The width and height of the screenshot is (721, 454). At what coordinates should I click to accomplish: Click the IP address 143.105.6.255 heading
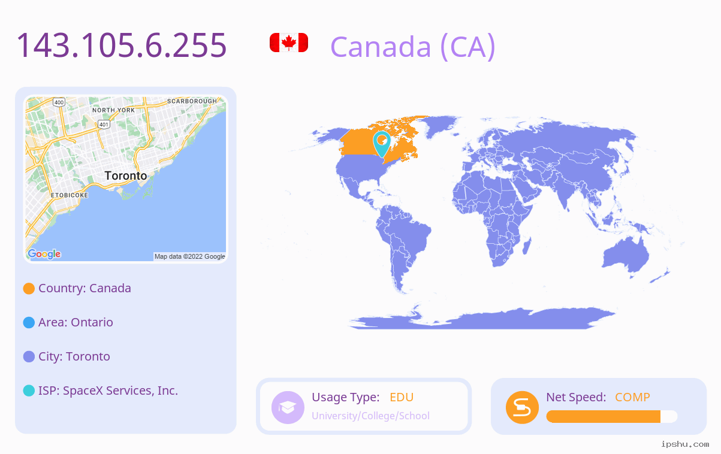122,45
